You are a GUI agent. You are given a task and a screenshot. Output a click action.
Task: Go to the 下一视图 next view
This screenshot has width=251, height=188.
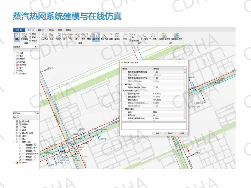[153, 37]
